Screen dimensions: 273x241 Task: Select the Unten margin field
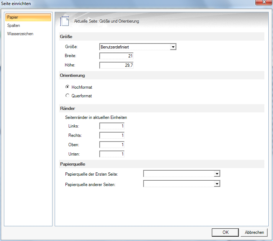(x=112, y=154)
